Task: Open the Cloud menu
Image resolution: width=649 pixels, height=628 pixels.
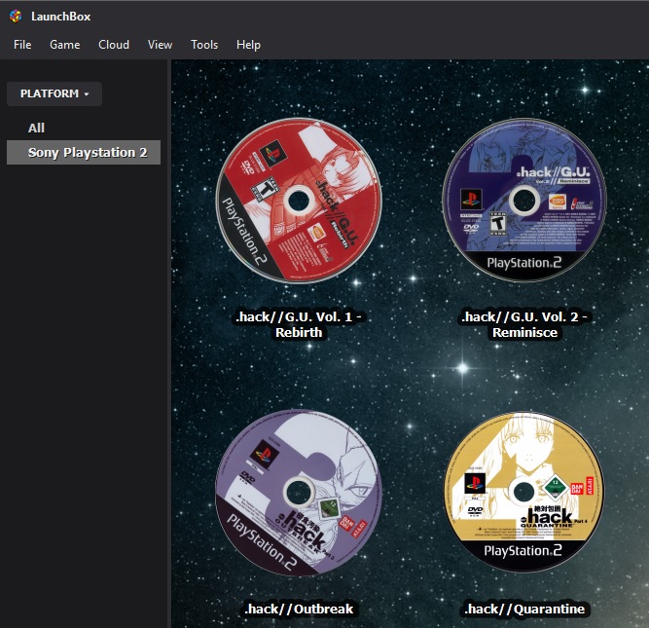Action: pos(114,45)
